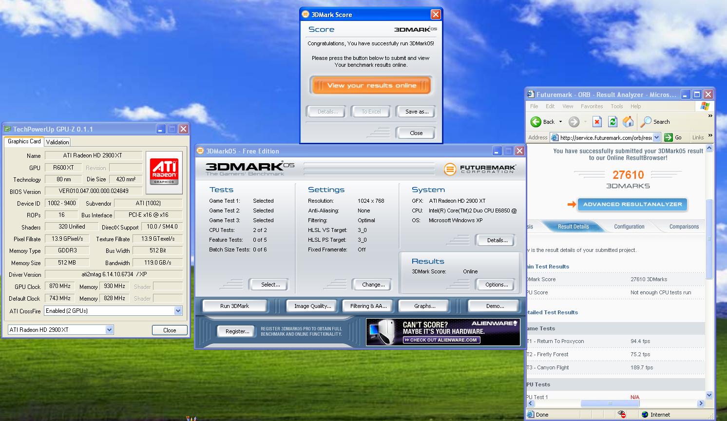Click the Windows flag logo in the browser
727x421 pixels.
(705, 106)
